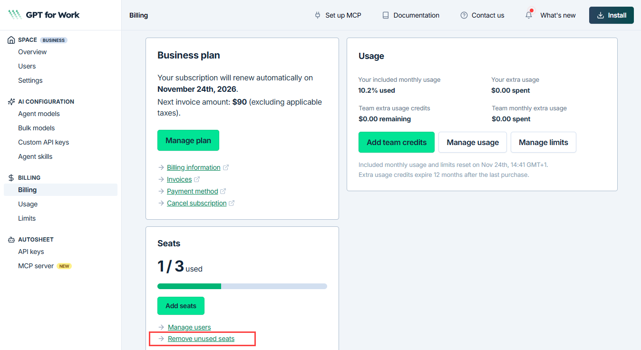Click the GPT for Work logo icon

coord(15,15)
